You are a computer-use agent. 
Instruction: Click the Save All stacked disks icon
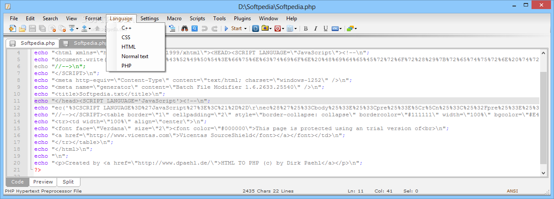42,28
